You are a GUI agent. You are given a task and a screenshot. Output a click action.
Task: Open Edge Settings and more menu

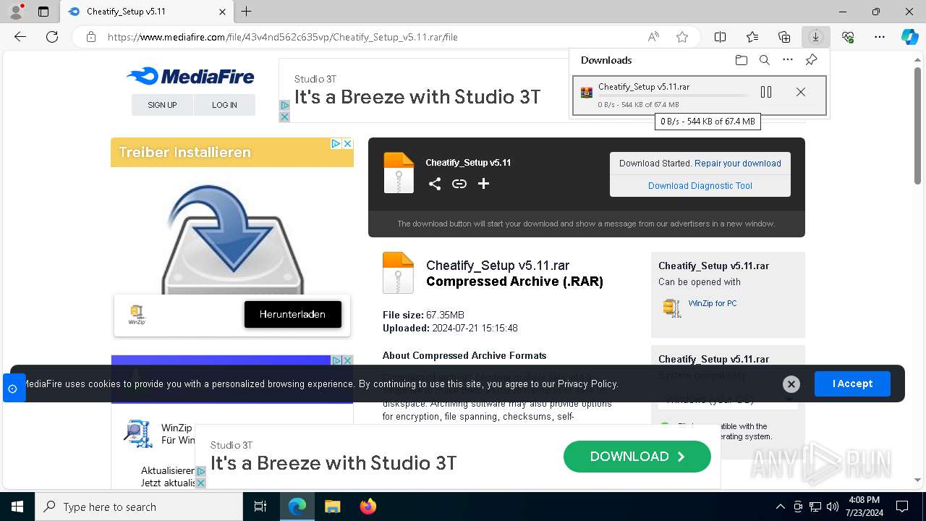(x=880, y=37)
